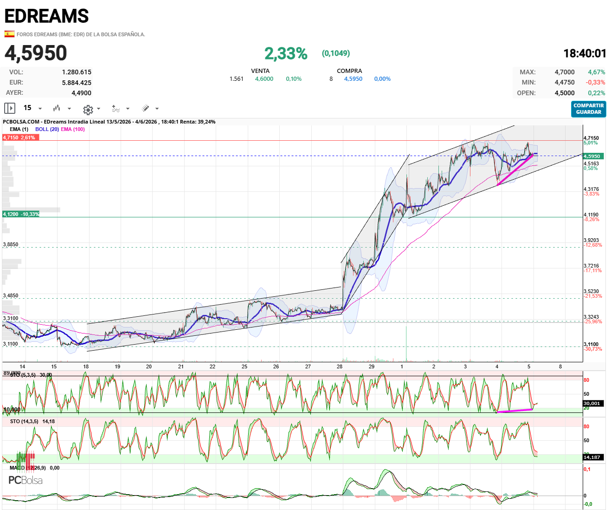
Task: Click the 18:40:01 timestamp
Action: click(x=585, y=53)
